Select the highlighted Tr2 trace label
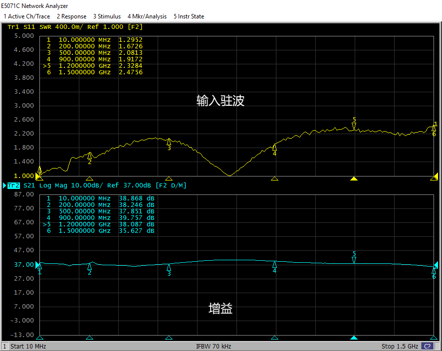Screen dimensions: 442x351 [x=13, y=185]
